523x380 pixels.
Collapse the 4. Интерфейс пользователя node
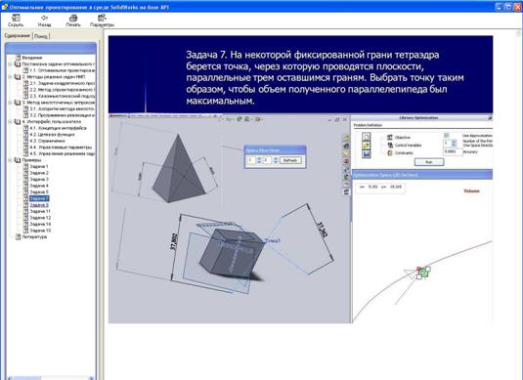tap(10, 122)
